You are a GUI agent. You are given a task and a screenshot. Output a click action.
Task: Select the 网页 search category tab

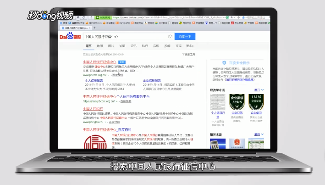point(88,46)
